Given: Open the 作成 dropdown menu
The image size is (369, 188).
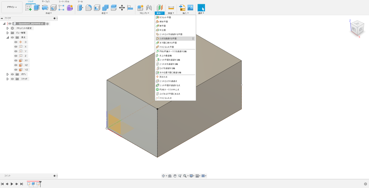Looking at the screenshot, I should pyautogui.click(x=49, y=13).
